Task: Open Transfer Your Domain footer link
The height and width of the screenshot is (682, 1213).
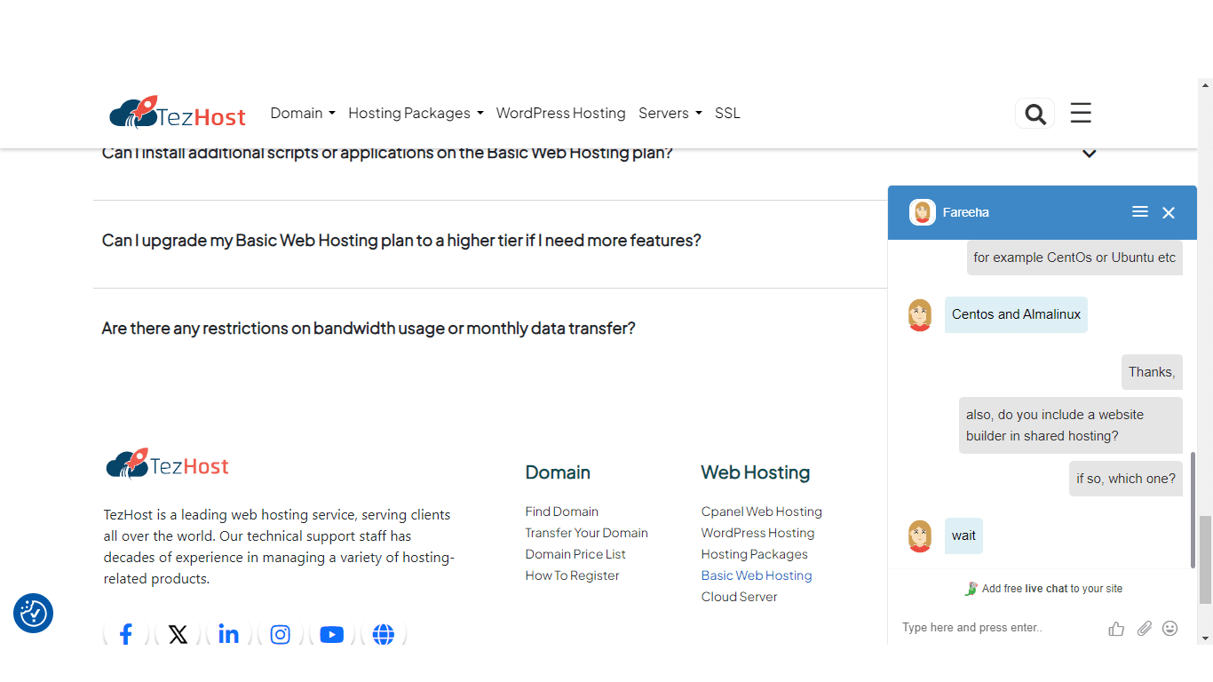Action: 587,533
